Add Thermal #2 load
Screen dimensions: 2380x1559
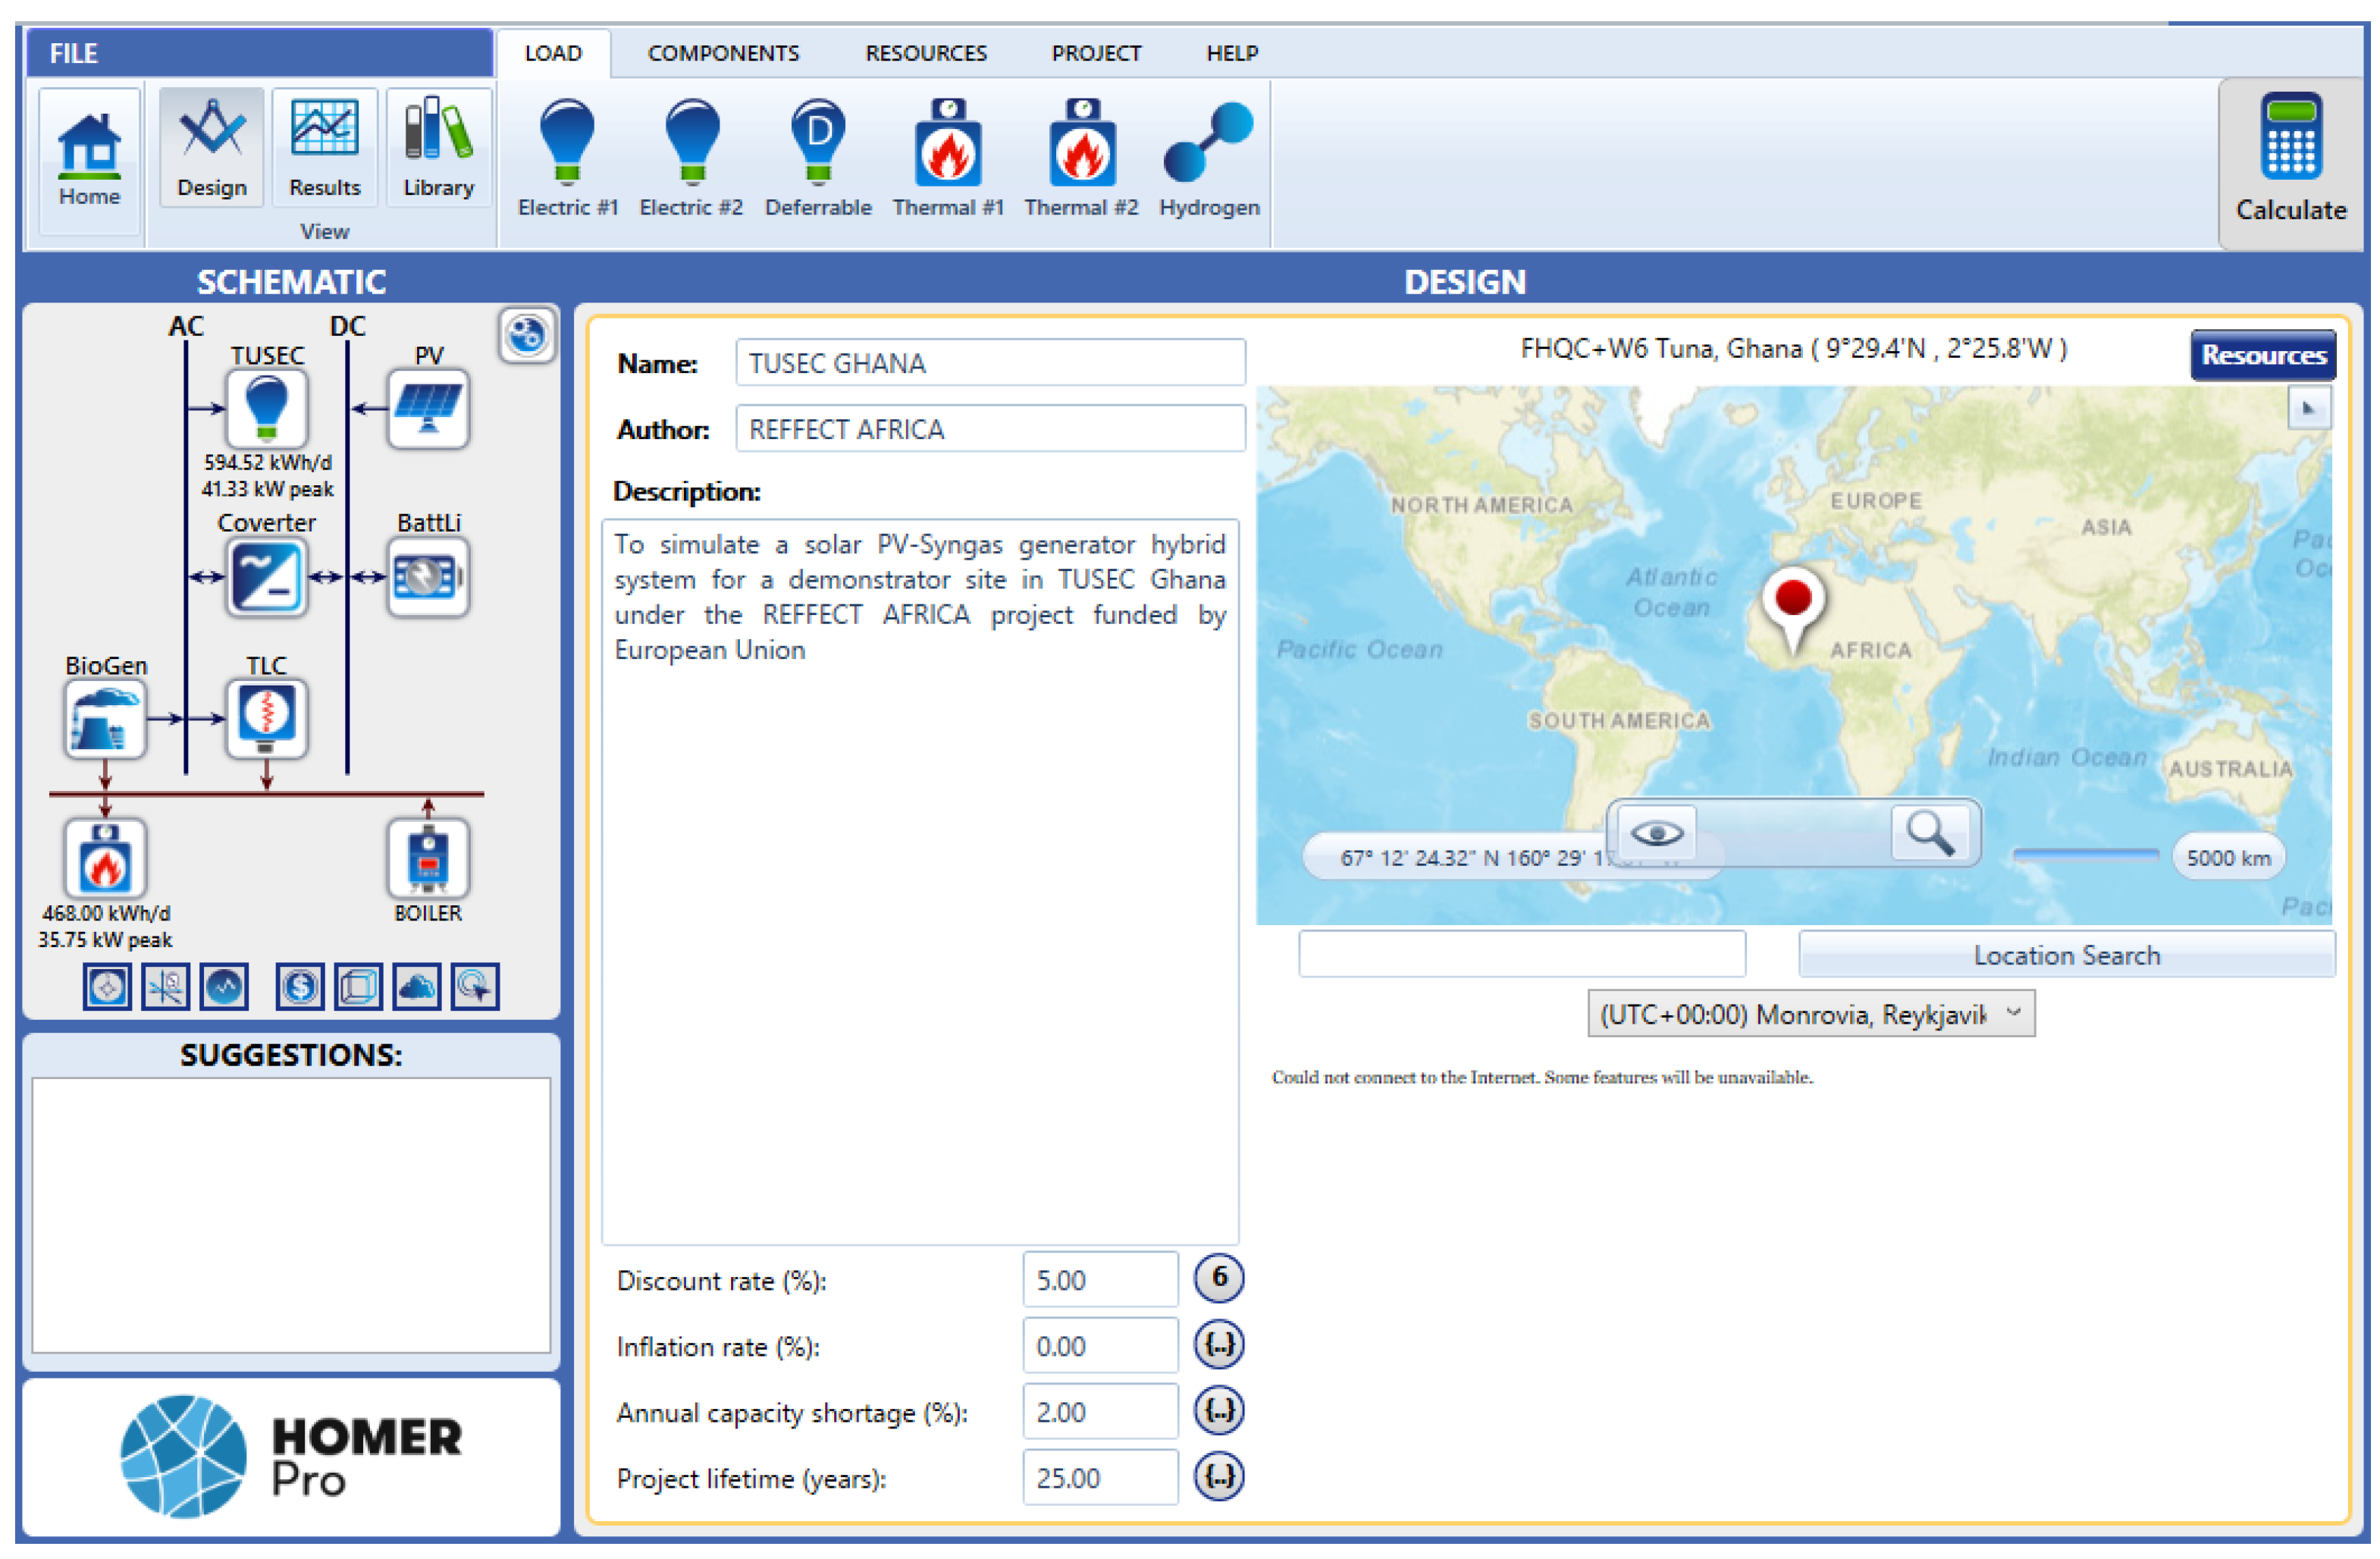1081,158
